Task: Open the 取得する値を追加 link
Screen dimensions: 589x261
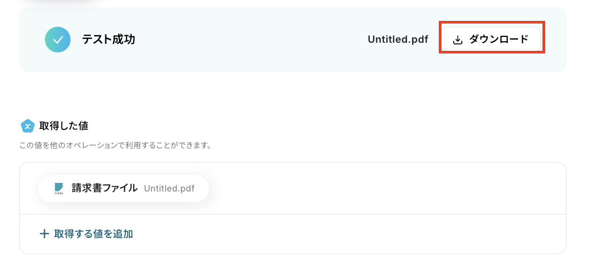Action: coord(93,234)
